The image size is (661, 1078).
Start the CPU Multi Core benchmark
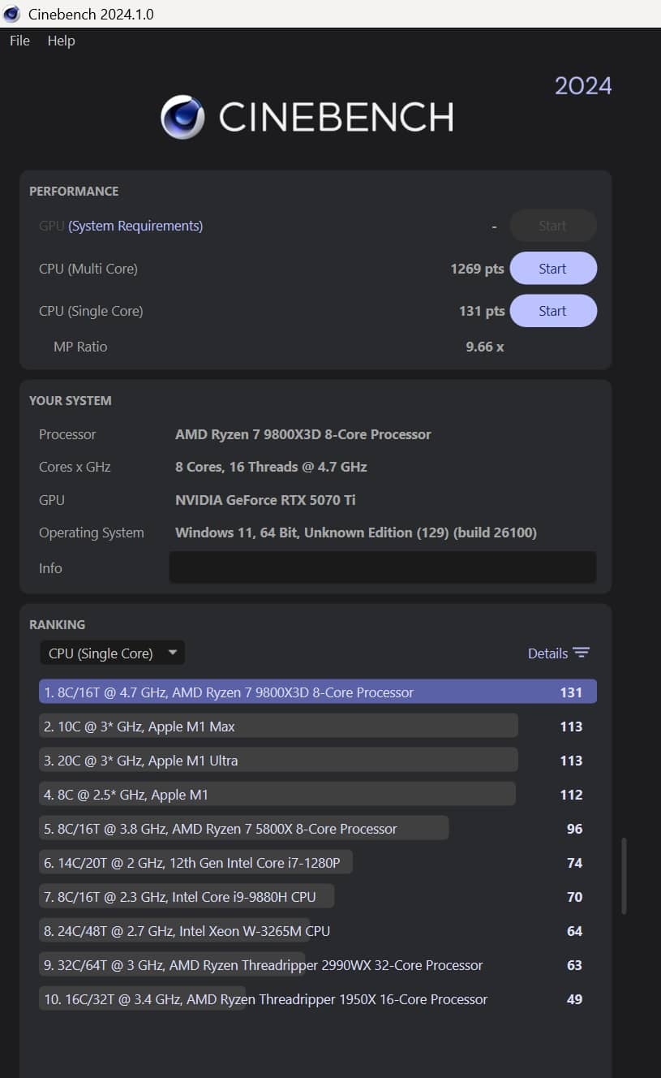coord(552,269)
